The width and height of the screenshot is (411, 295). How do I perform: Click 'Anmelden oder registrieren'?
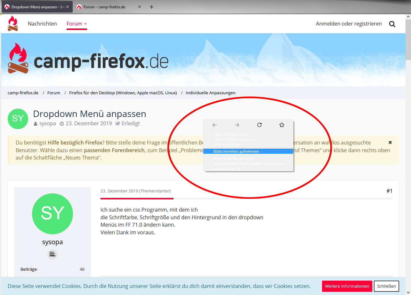(x=349, y=24)
